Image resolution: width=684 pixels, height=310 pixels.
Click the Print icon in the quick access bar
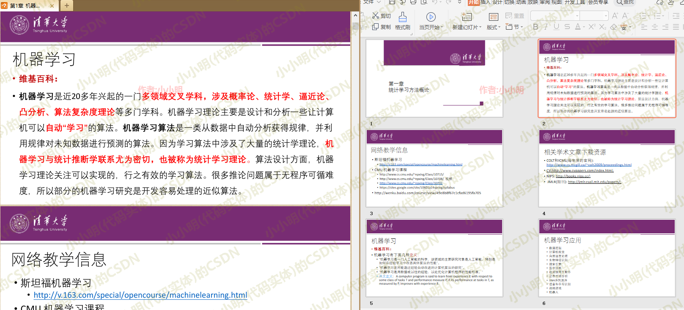pos(412,2)
